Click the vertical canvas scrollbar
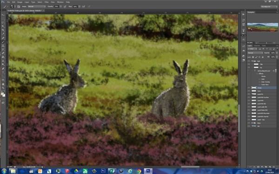Image resolution: width=279 pixels, height=174 pixels. 239,118
